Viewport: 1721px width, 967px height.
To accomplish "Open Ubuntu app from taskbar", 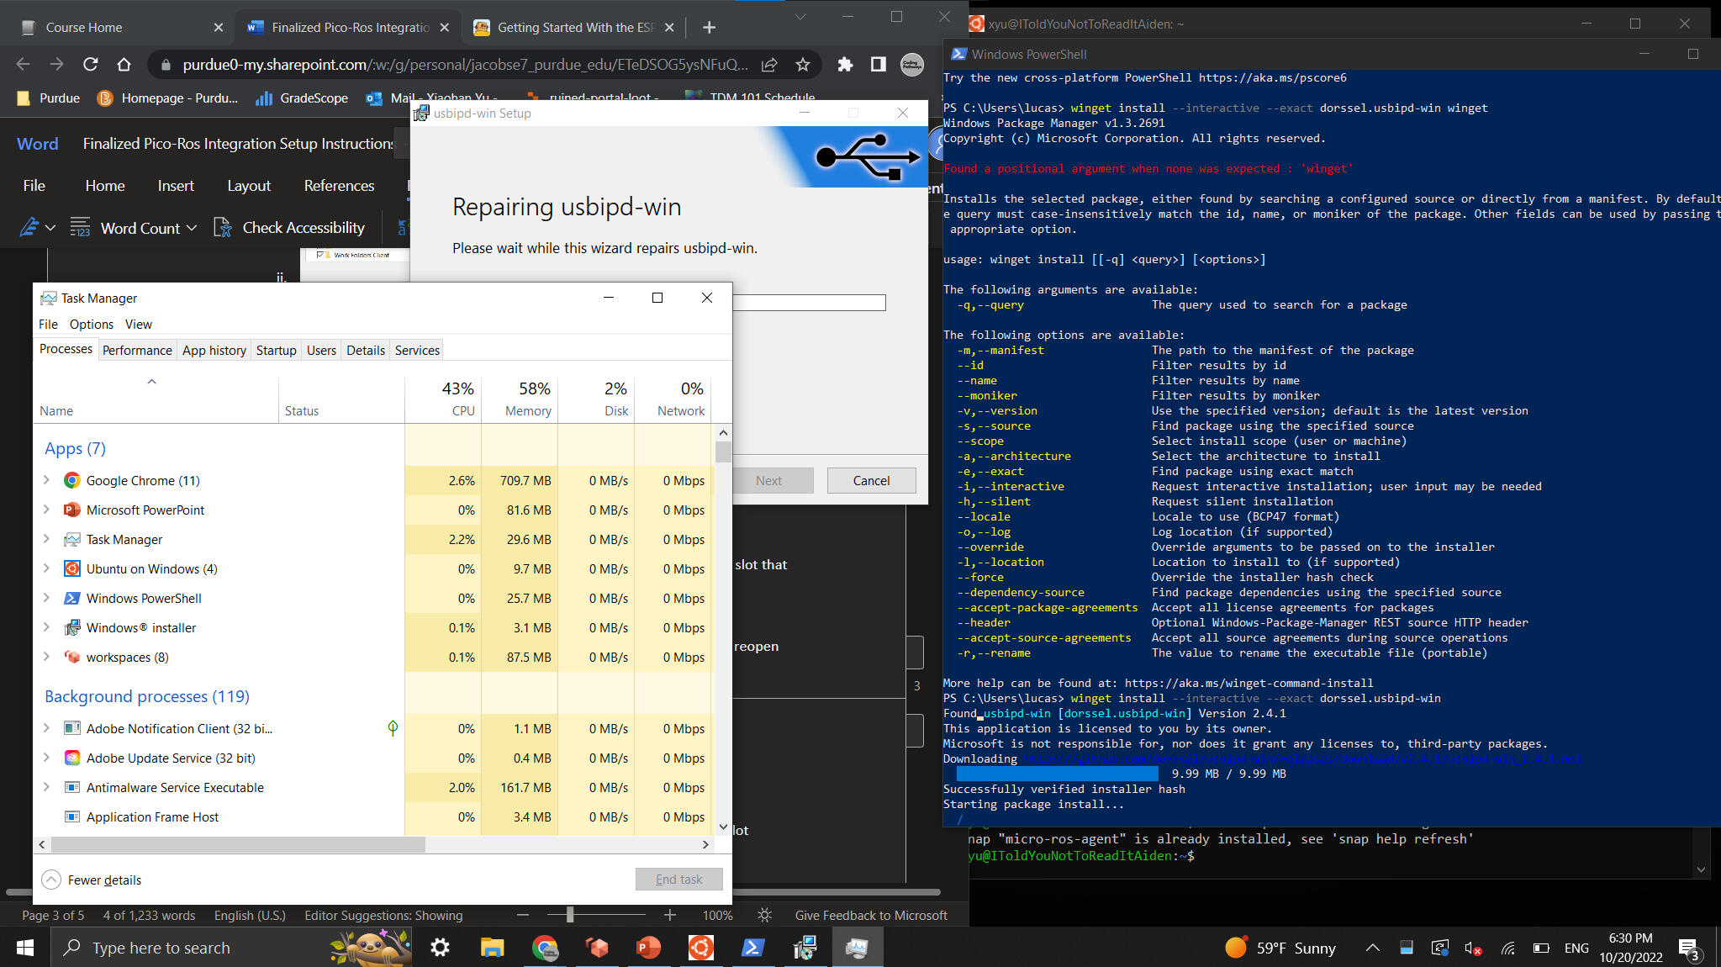I will click(700, 948).
